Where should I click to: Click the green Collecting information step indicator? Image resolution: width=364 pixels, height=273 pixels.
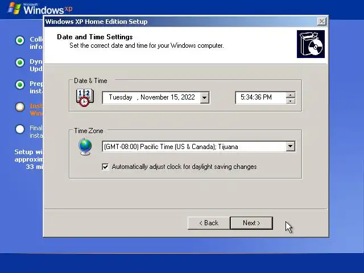pos(20,40)
